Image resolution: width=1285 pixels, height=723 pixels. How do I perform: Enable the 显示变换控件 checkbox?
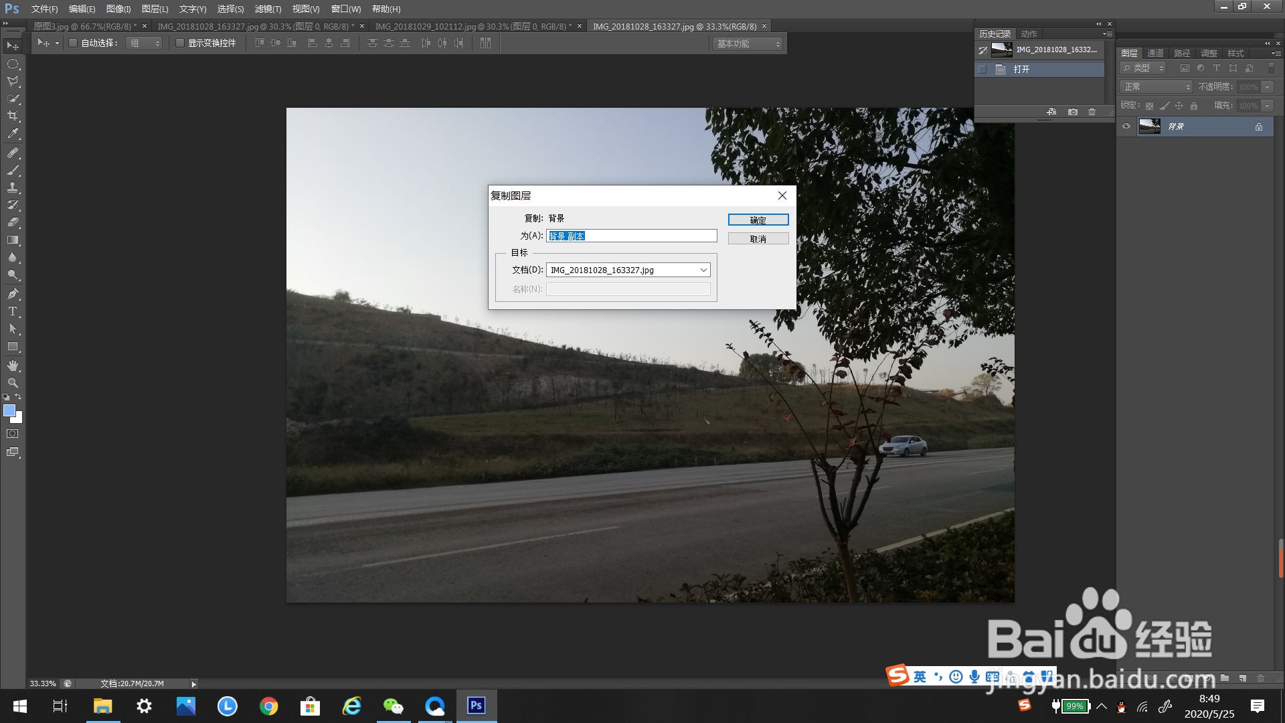(x=180, y=43)
